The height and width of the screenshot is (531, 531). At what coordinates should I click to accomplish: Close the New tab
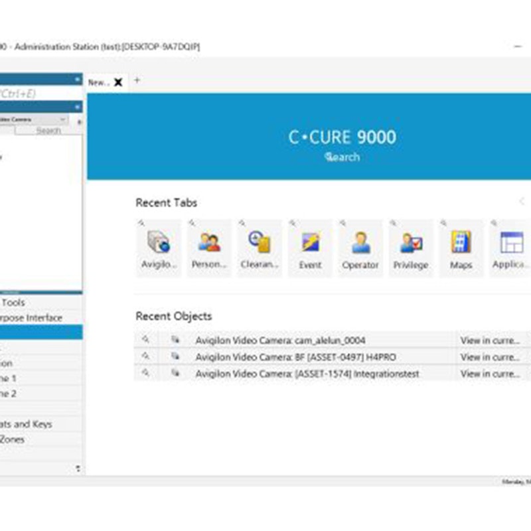pos(118,82)
